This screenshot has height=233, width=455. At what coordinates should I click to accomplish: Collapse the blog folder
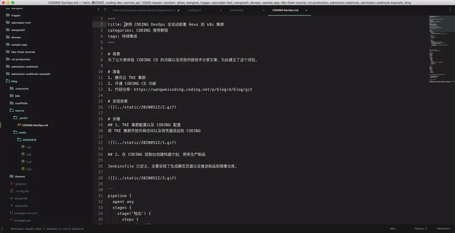(8, 81)
